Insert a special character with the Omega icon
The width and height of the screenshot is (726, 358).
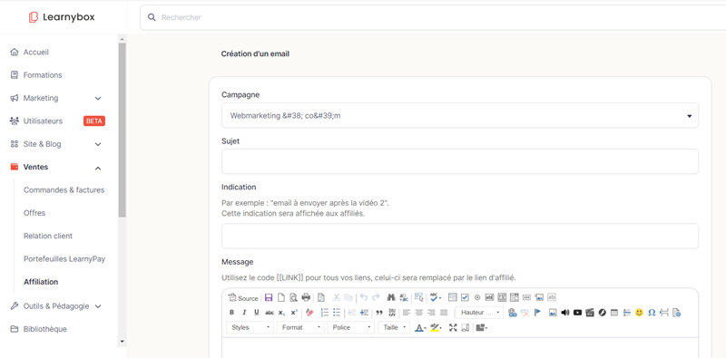point(652,313)
